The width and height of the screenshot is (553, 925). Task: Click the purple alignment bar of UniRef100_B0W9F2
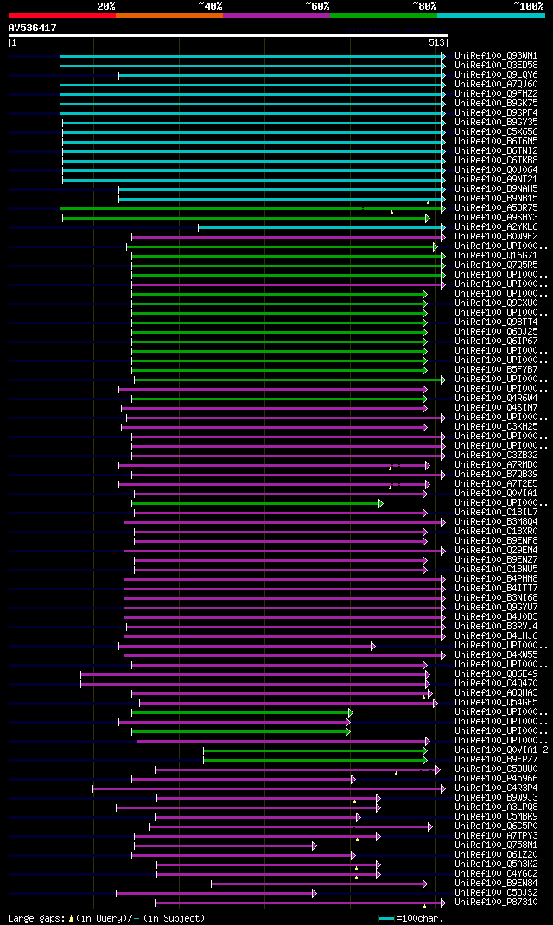tap(289, 237)
